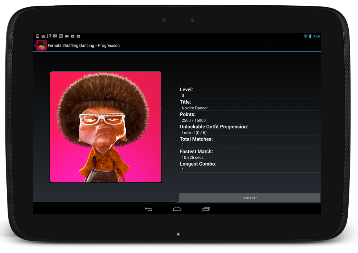This screenshot has width=358, height=253.
Task: Tap the '10.825 secs' value
Action: click(x=193, y=157)
